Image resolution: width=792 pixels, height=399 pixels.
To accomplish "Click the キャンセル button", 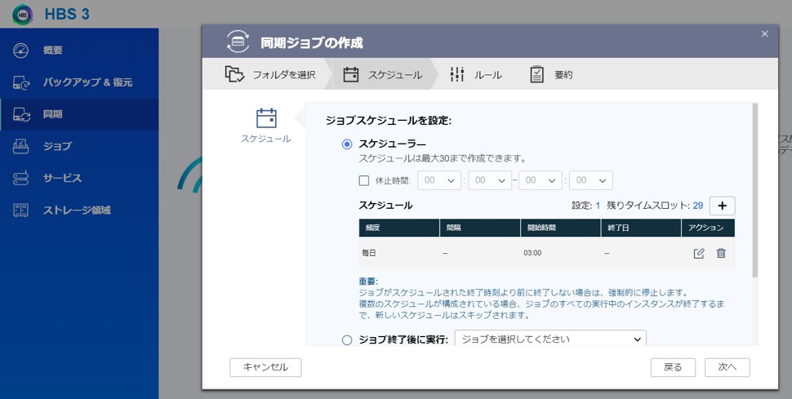I will pos(265,367).
